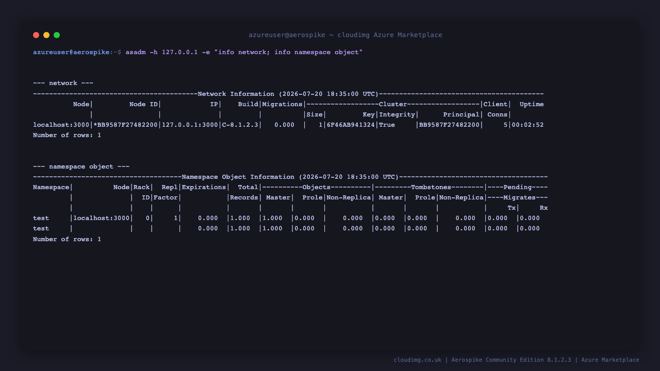Viewport: 660px width, 371px height.
Task: Click the 'Objects' group header
Action: pyautogui.click(x=317, y=187)
